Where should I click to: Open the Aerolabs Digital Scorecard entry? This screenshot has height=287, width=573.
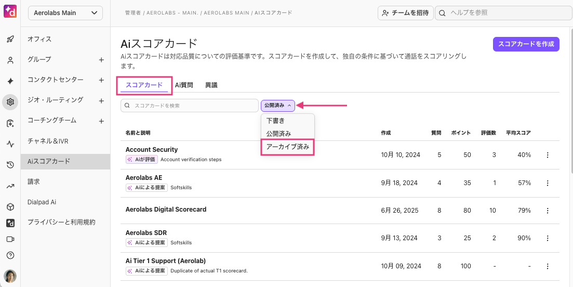[166, 210]
